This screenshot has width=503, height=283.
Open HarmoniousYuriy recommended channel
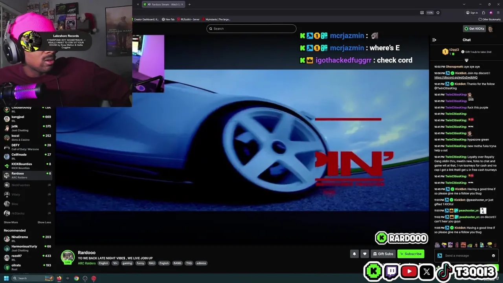coord(28,248)
